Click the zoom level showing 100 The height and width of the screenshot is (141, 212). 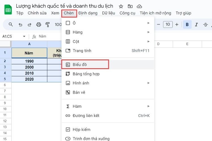(58, 25)
